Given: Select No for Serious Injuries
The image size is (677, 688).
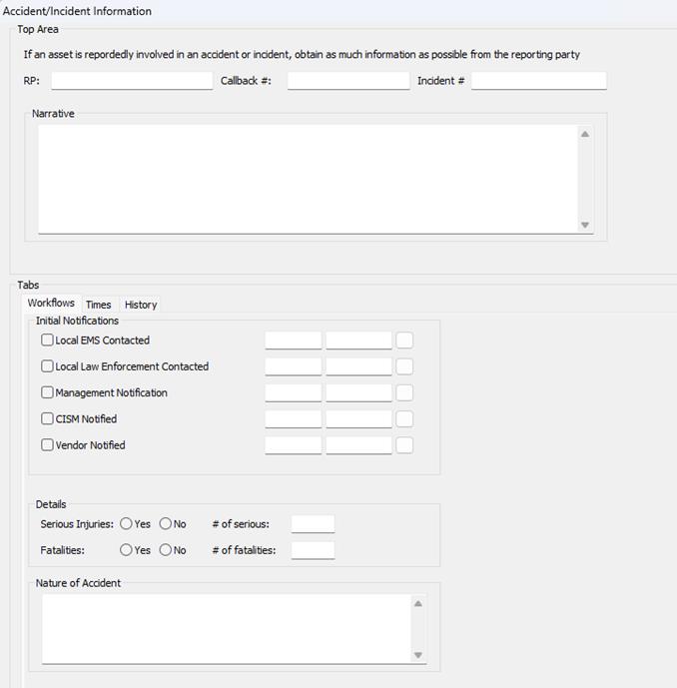Looking at the screenshot, I should (x=166, y=523).
